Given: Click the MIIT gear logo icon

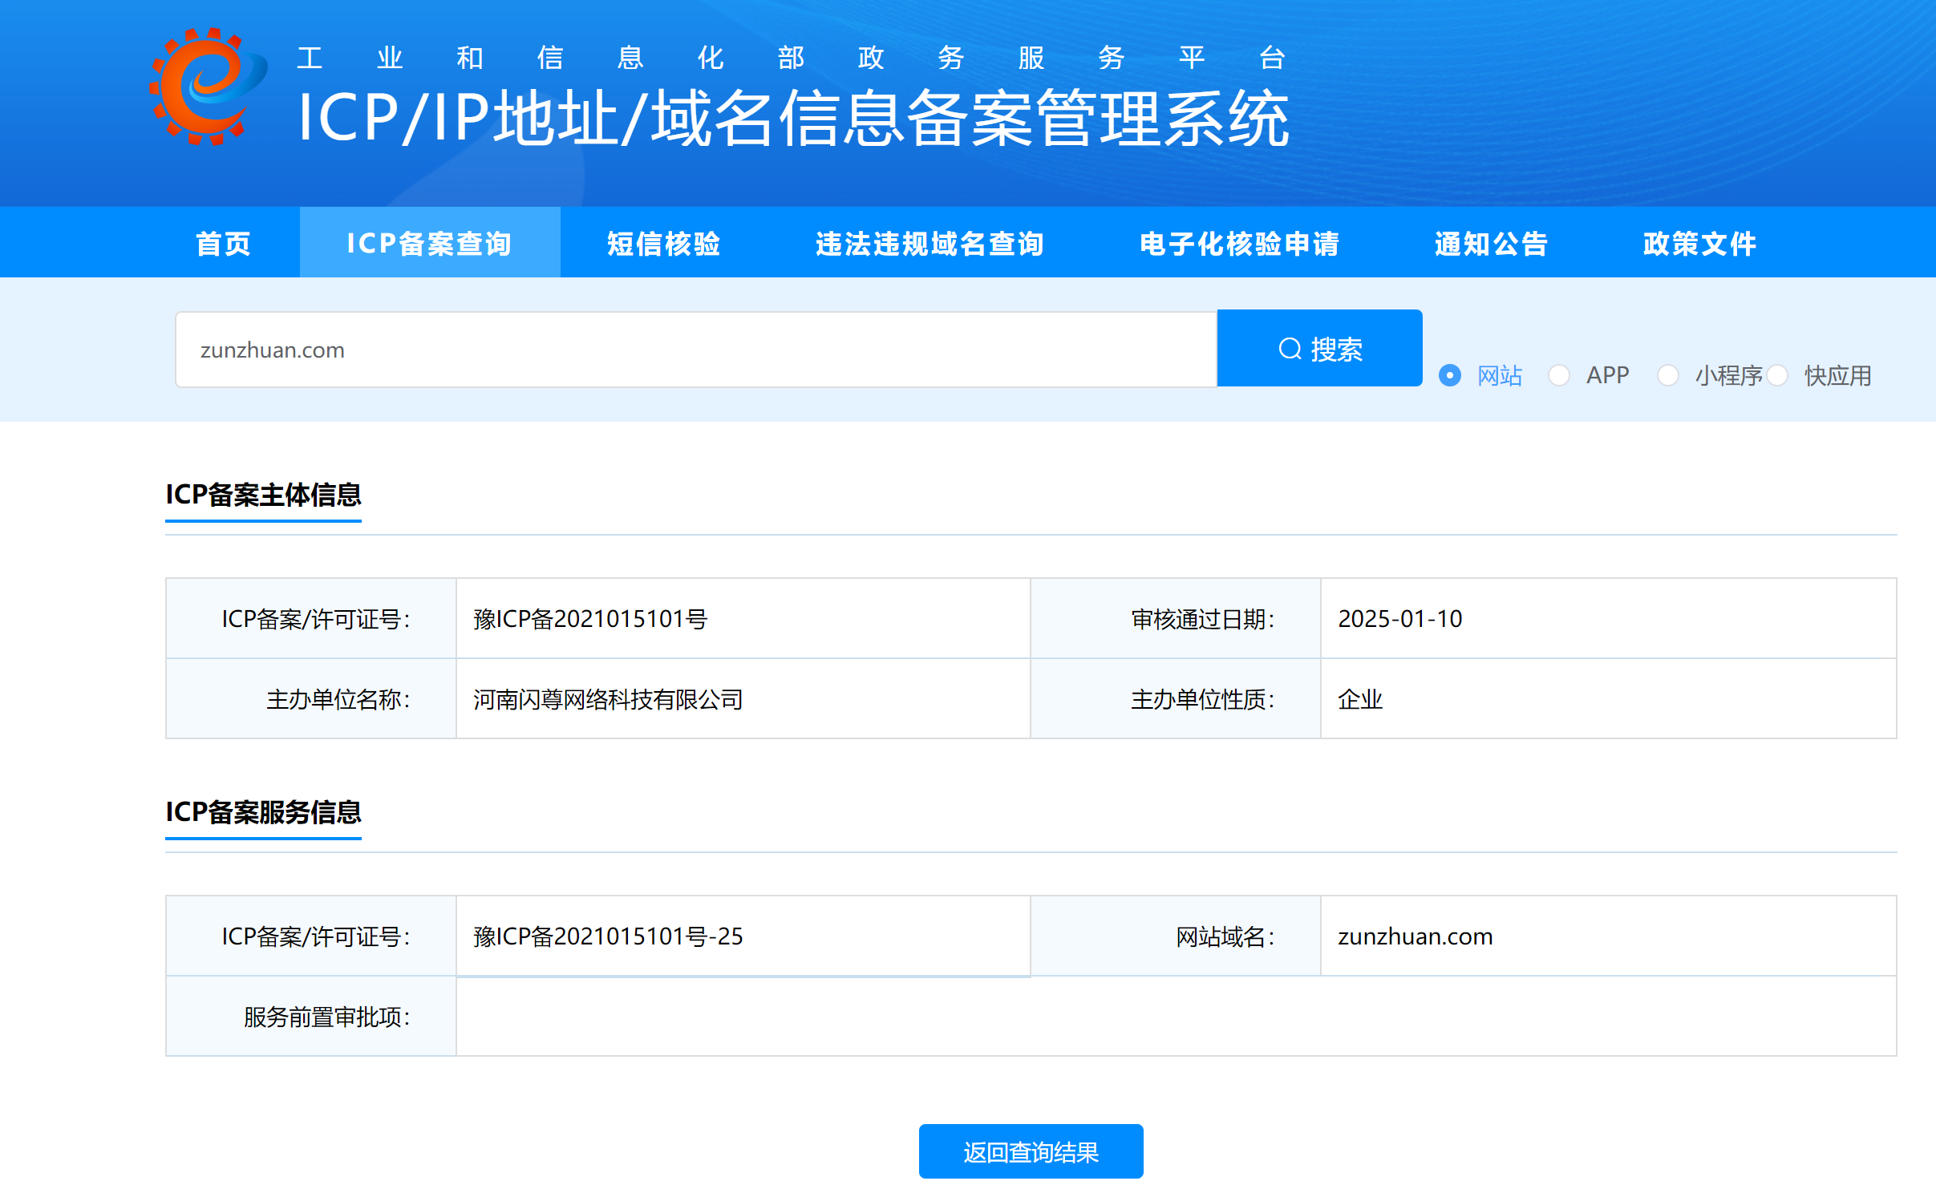Looking at the screenshot, I should (207, 87).
